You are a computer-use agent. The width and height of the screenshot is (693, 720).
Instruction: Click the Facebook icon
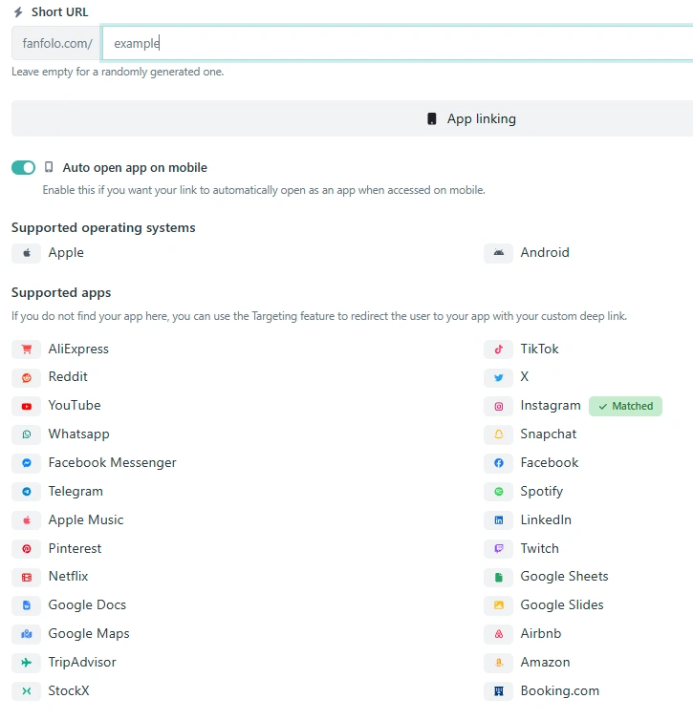pos(499,463)
